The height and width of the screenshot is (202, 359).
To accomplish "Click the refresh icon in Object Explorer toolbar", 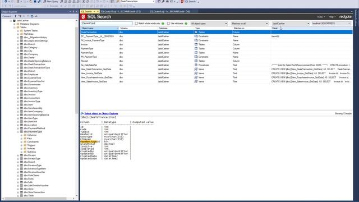I will [x=32, y=16].
